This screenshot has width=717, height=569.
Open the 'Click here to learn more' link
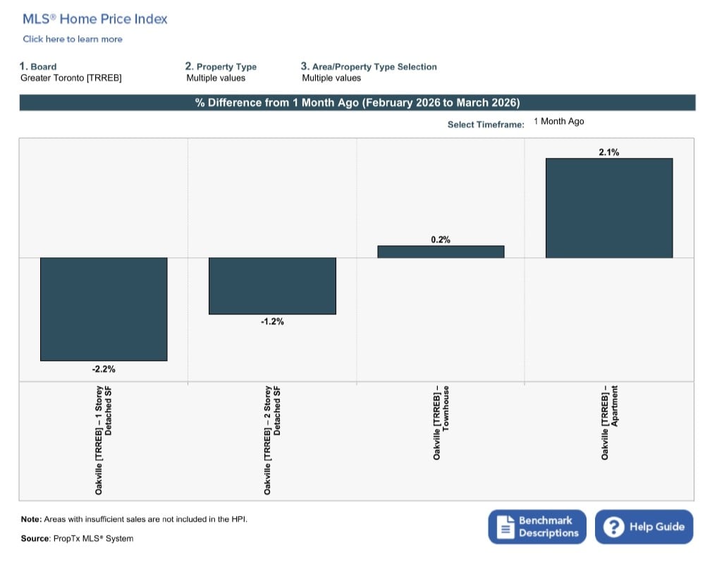click(73, 39)
